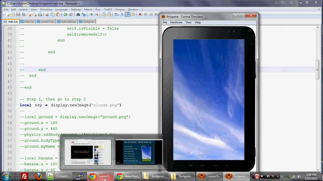Open Help menu in Corona Simulator
The image size is (323, 181).
coord(198,22)
